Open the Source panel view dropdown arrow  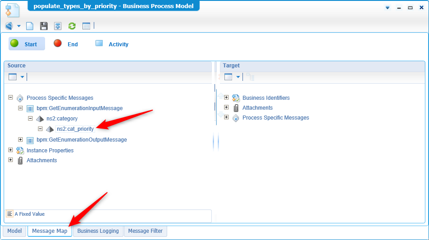pyautogui.click(x=22, y=77)
